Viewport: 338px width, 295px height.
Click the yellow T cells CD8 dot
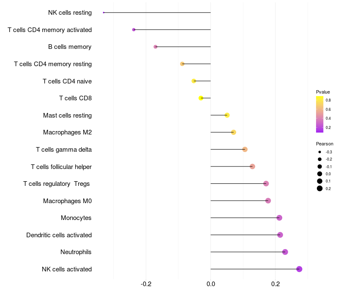pos(201,98)
